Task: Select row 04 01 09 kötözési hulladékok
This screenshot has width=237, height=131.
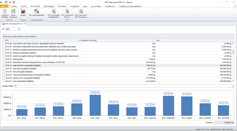Action: tap(117, 53)
